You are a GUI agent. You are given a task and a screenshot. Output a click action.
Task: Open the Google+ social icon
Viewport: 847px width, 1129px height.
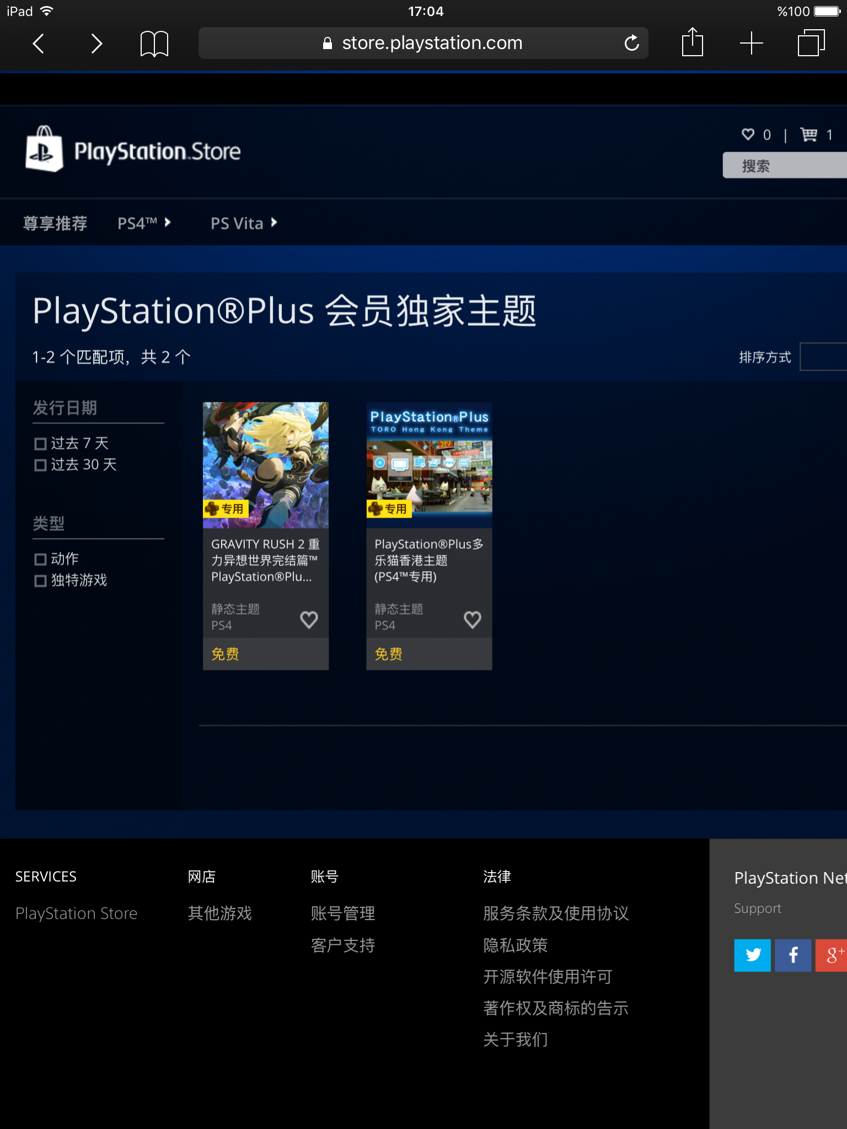[832, 955]
